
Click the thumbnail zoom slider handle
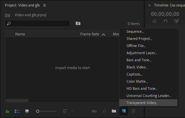click(x=38, y=111)
